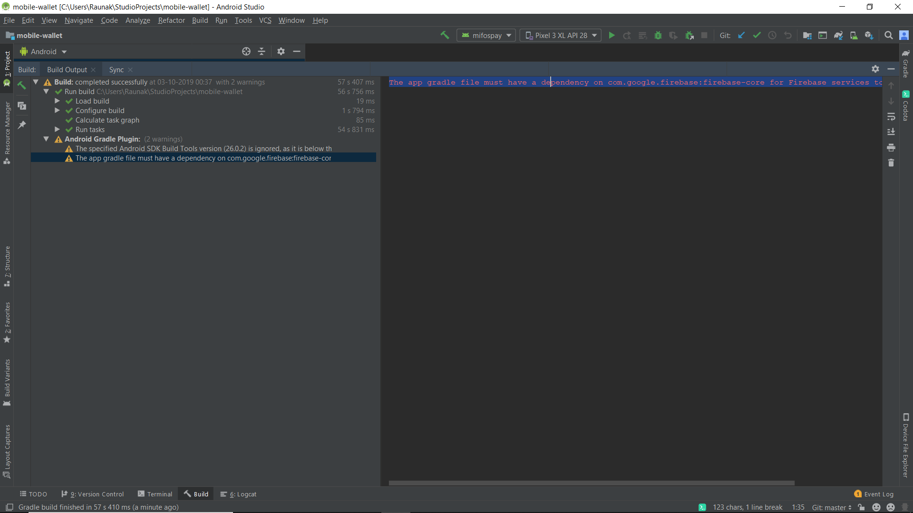The width and height of the screenshot is (913, 513).
Task: Open AVD Manager icon in toolbar
Action: click(x=854, y=35)
